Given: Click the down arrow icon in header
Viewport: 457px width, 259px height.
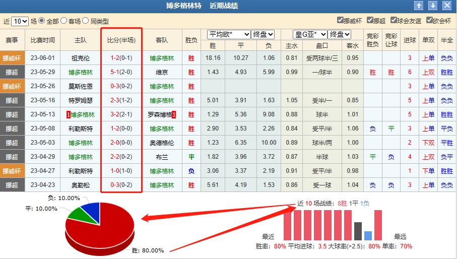Looking at the screenshot, I should click(x=433, y=5).
